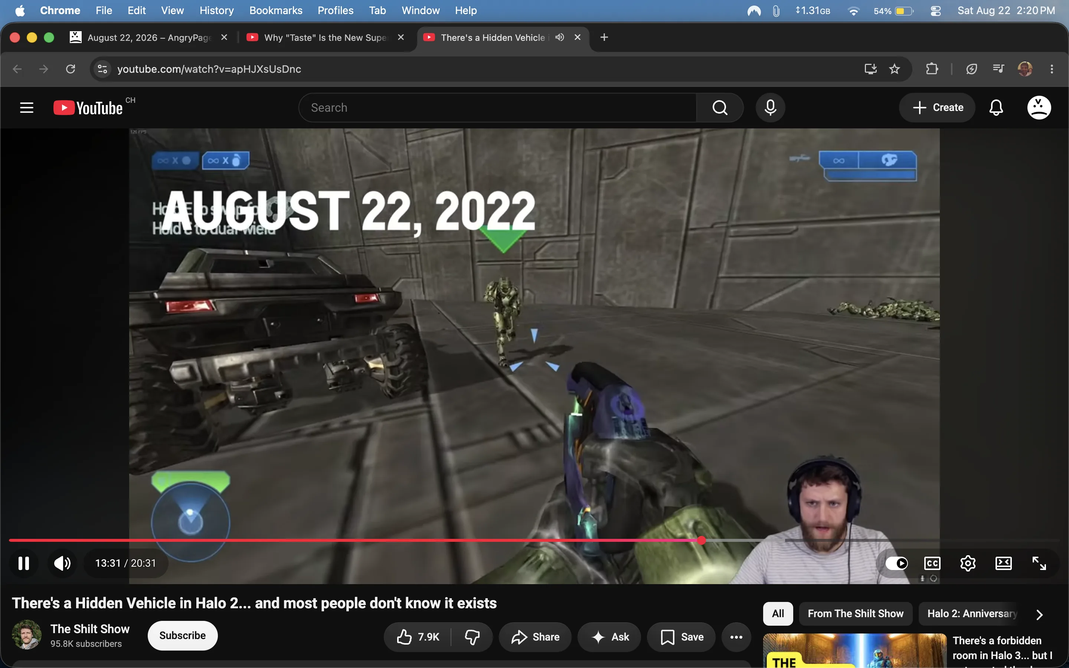The image size is (1069, 668).
Task: Save video to a playlist
Action: 681,637
